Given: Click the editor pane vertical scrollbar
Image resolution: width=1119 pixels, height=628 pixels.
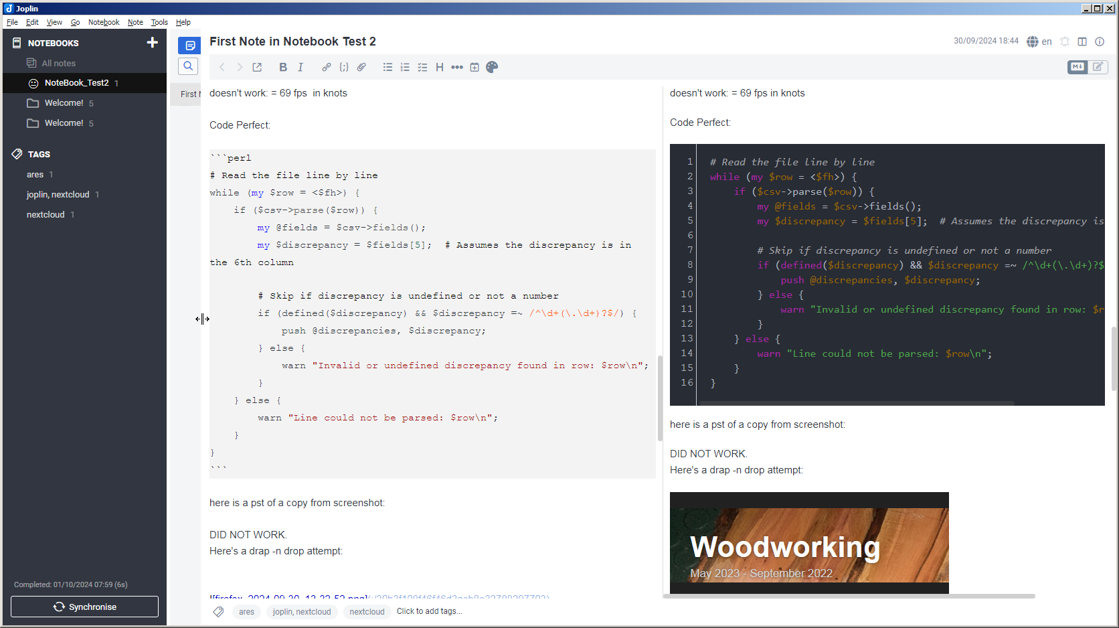Looking at the screenshot, I should point(660,398).
